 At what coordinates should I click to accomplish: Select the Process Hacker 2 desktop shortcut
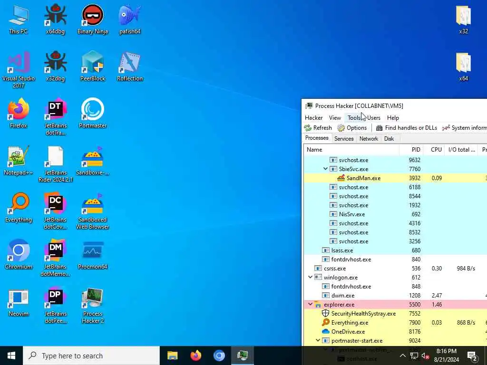point(93,306)
